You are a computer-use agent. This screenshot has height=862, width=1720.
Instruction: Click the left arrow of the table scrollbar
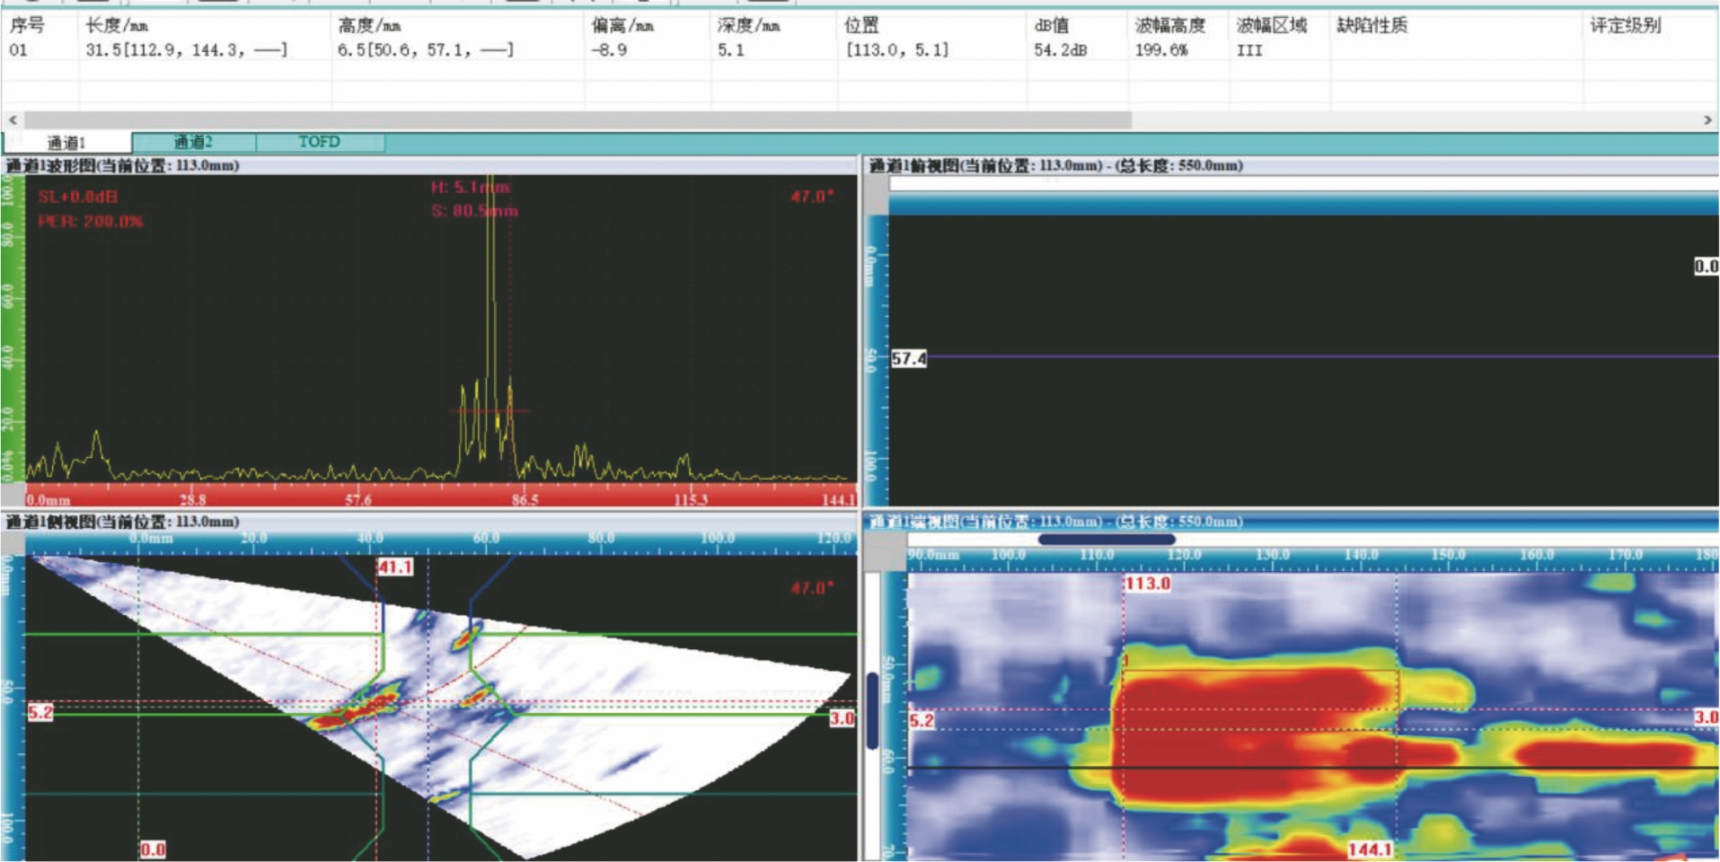[13, 119]
